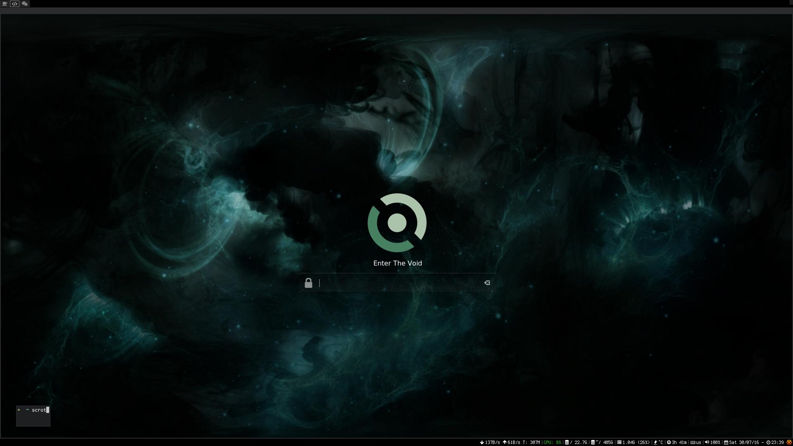Click inside the password input field
Screen dimensions: 793x446
point(396,283)
